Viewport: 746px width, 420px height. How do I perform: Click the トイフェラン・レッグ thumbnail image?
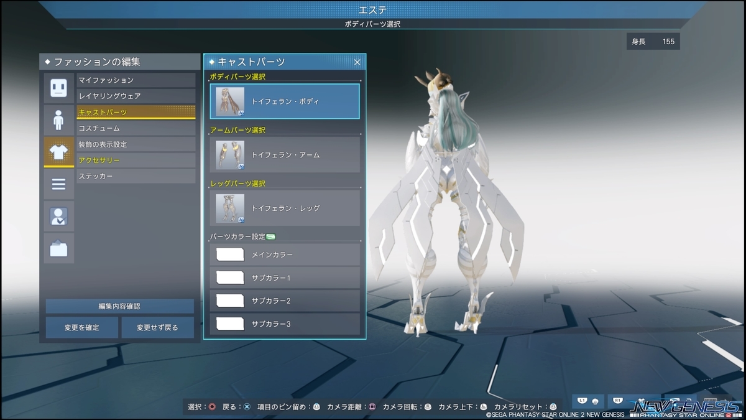click(230, 208)
